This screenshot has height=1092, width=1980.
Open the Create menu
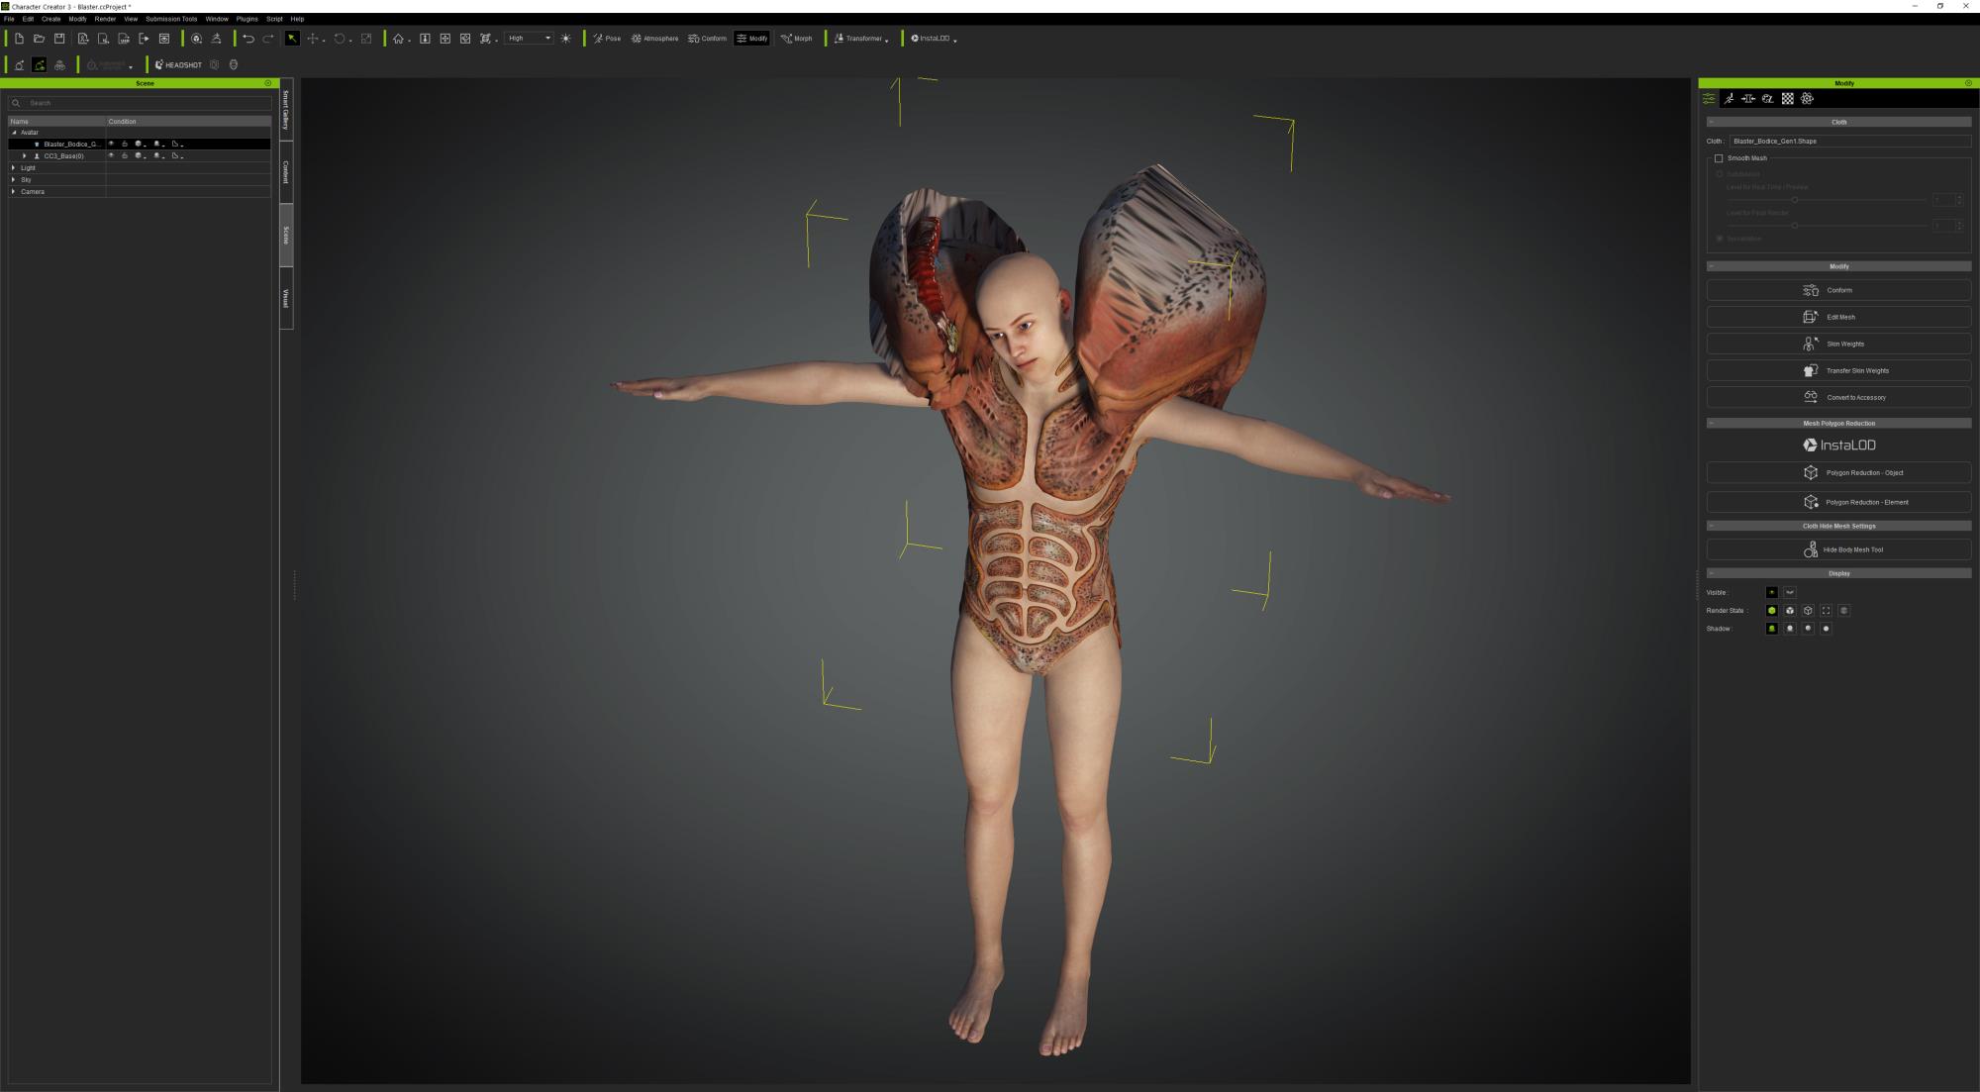click(x=50, y=19)
